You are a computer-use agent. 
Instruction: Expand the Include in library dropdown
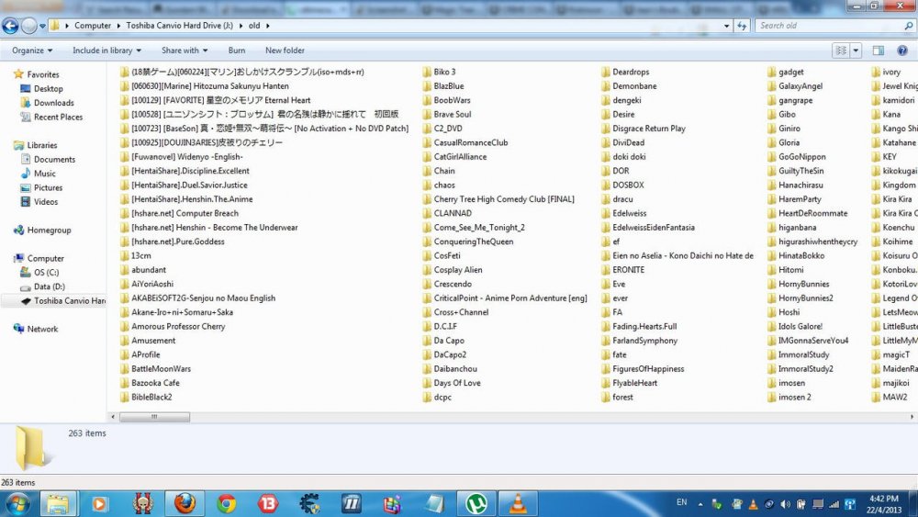coord(106,51)
